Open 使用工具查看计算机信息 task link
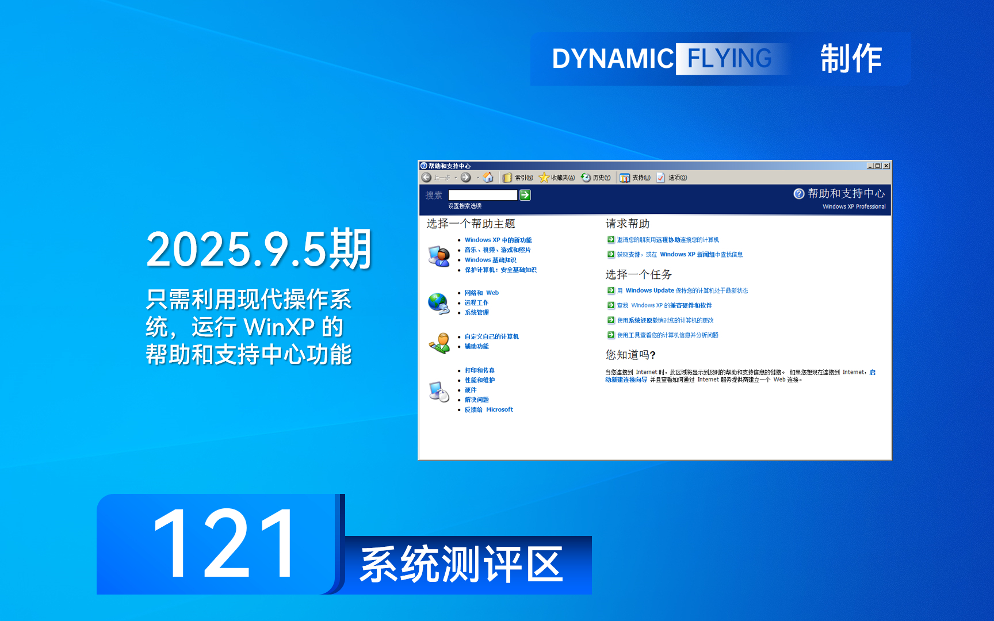 point(668,335)
